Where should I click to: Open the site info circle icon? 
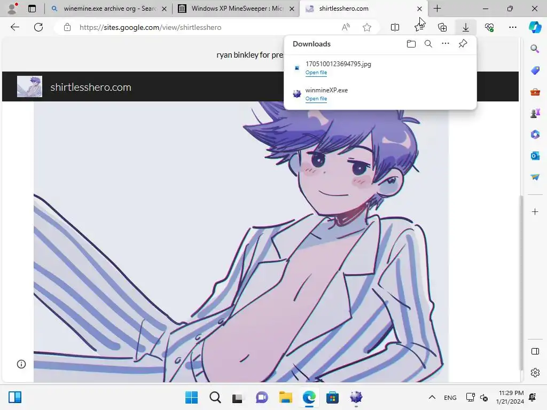(21, 364)
